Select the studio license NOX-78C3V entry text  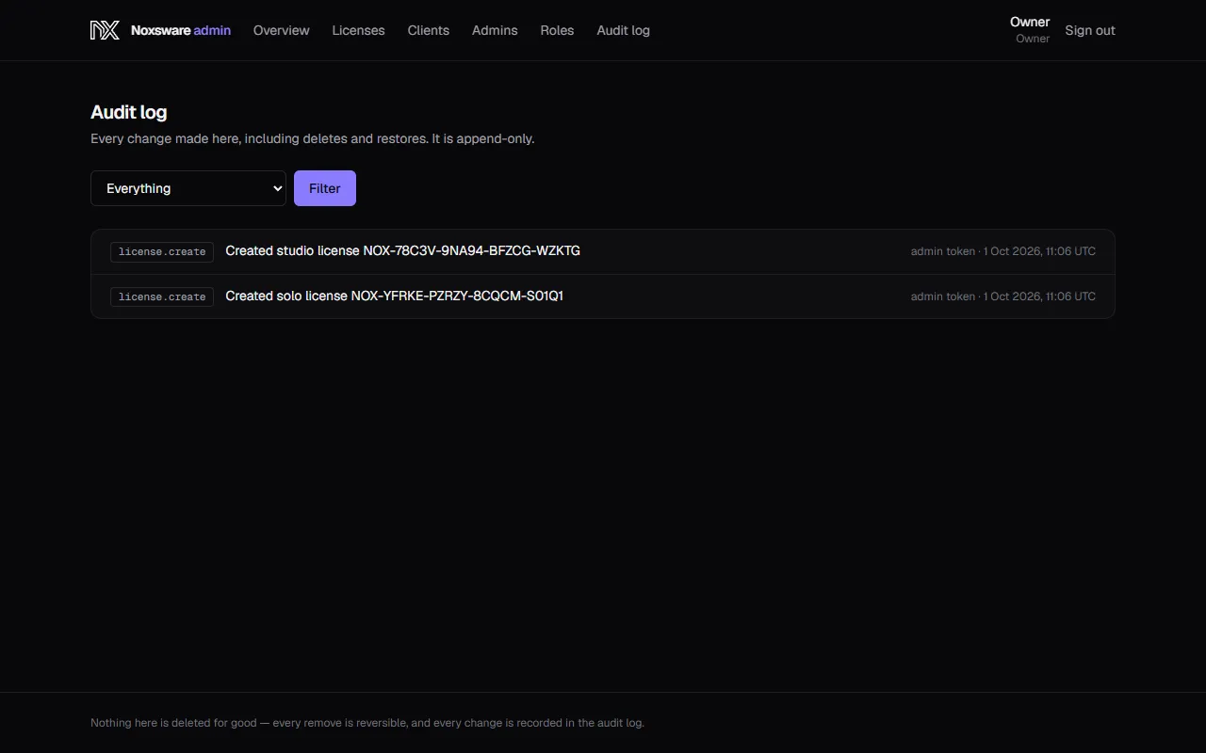point(402,250)
